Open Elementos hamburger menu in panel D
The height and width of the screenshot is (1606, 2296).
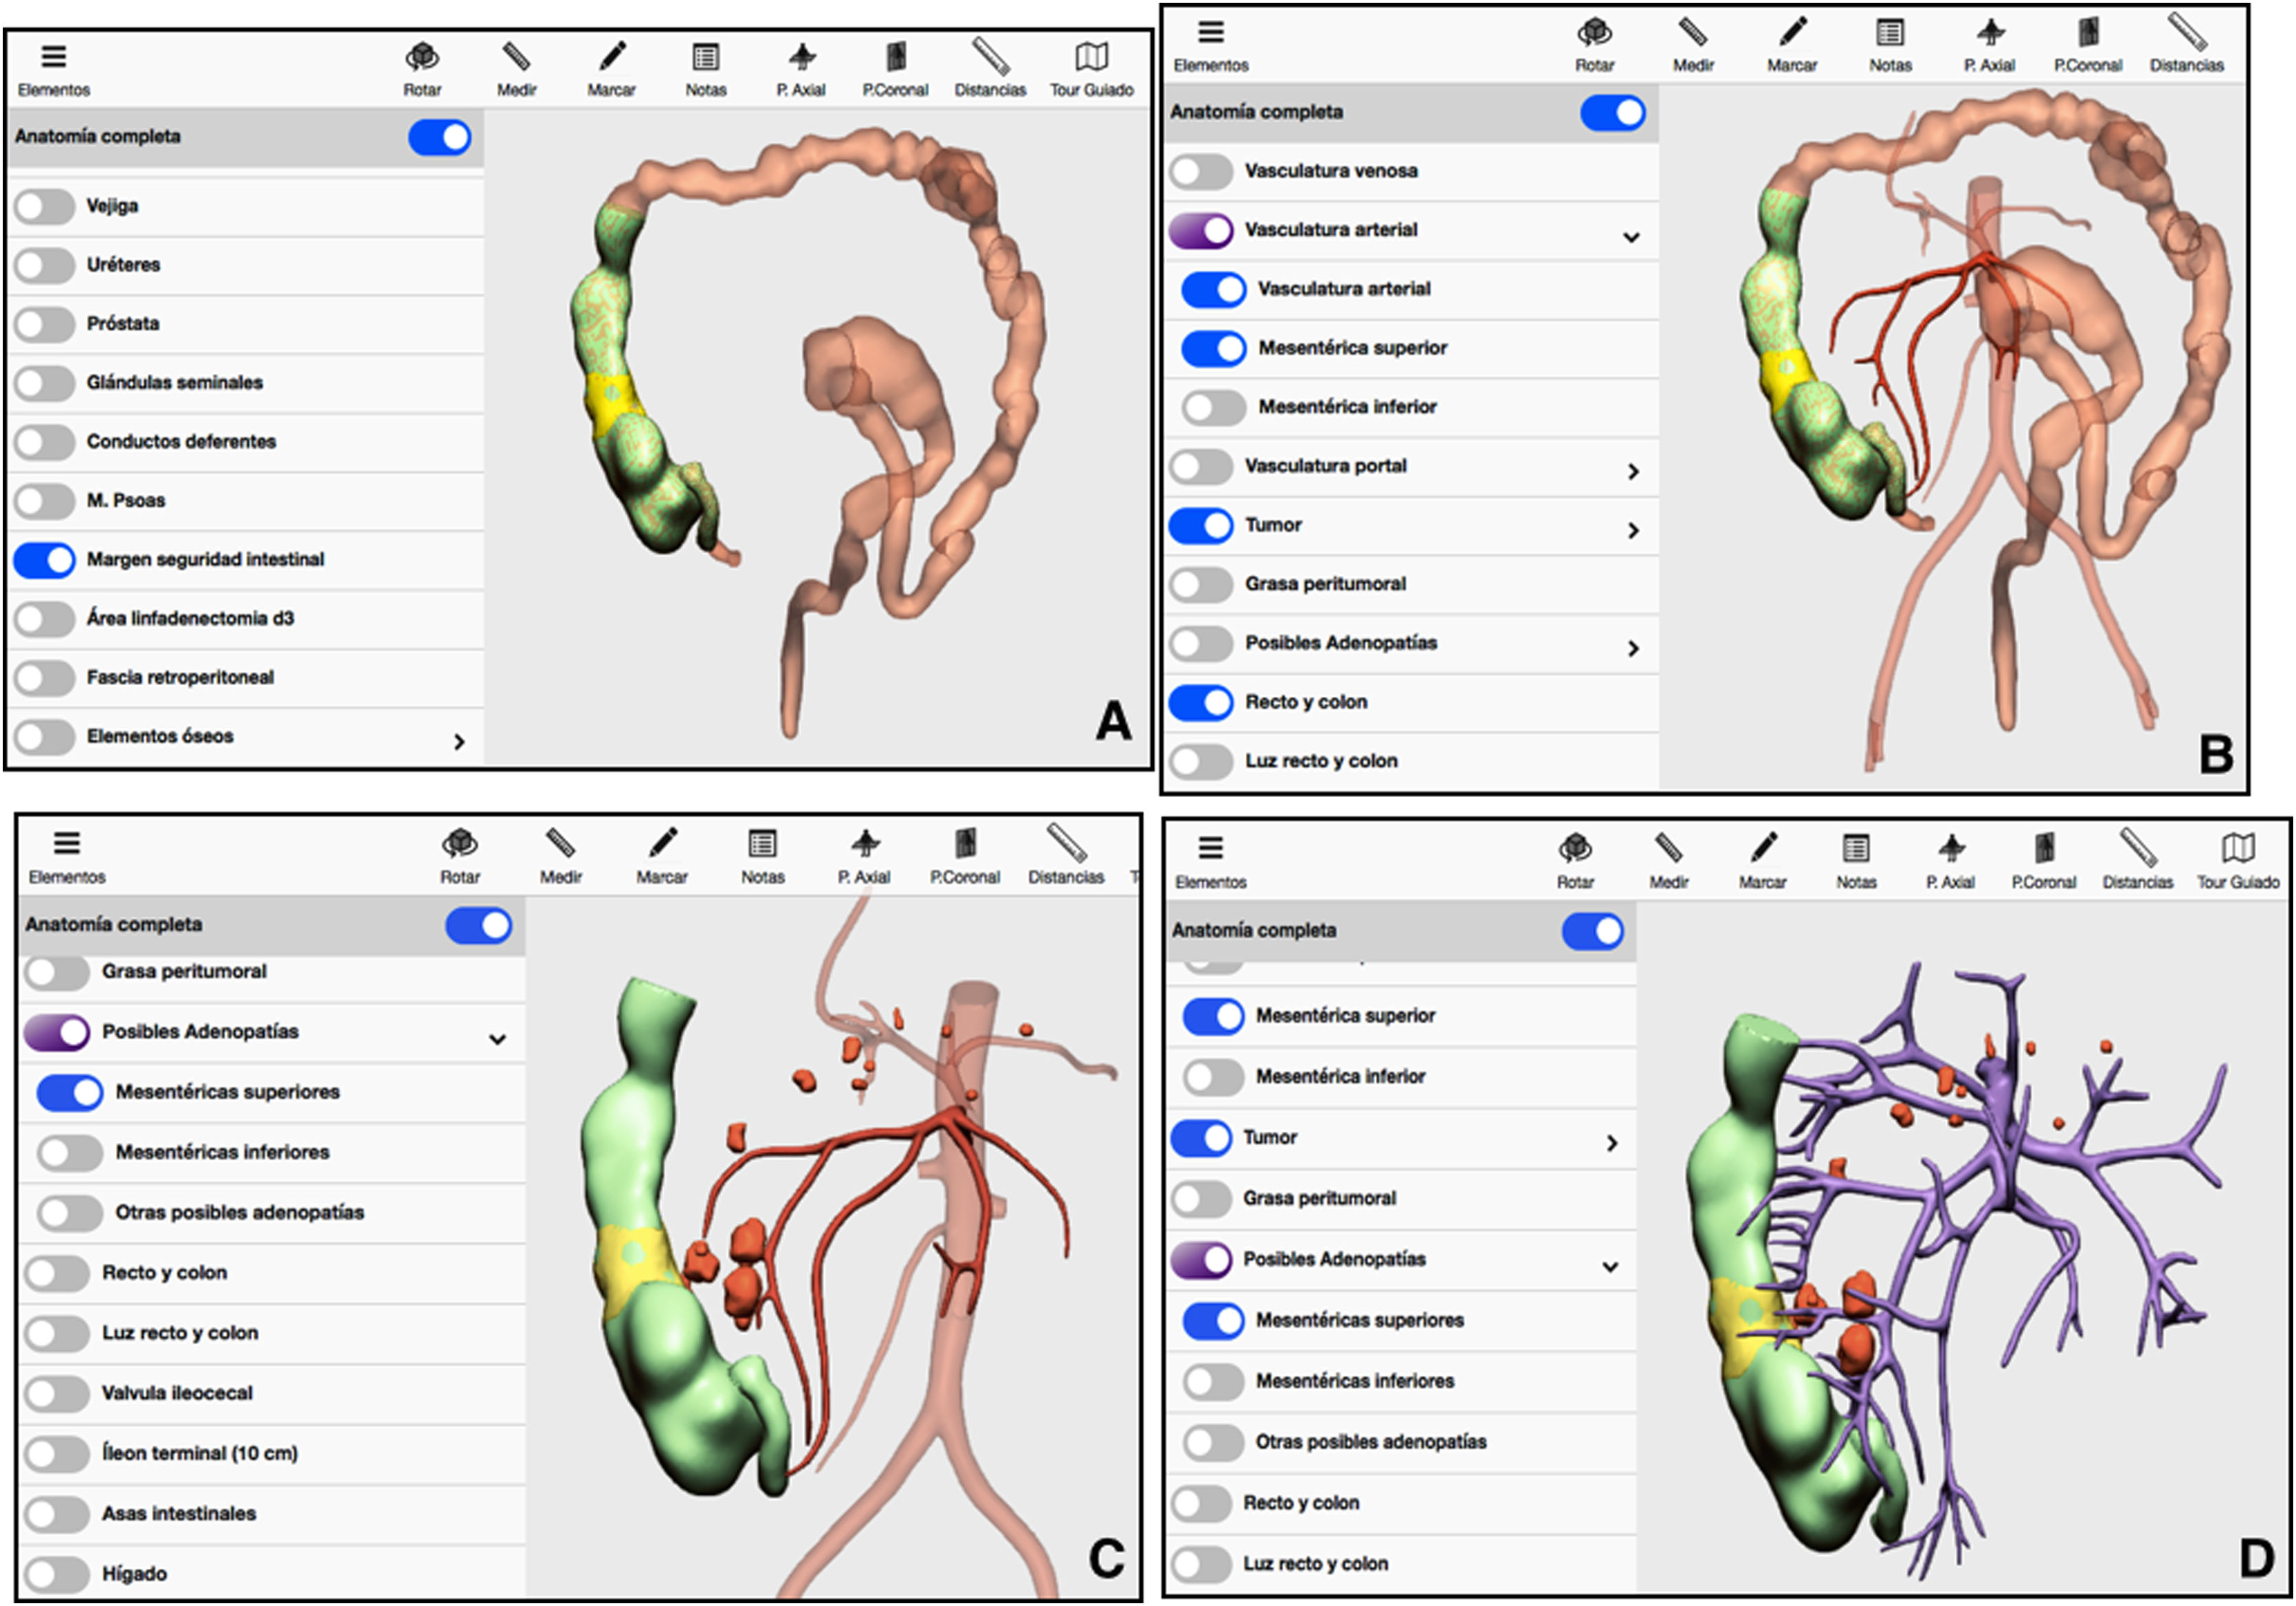[x=1210, y=849]
